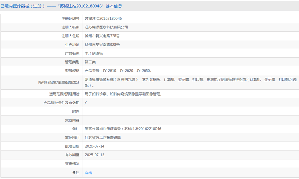Click the address in the 注册人住所 row
The height and width of the screenshot is (179, 299).
(102, 36)
